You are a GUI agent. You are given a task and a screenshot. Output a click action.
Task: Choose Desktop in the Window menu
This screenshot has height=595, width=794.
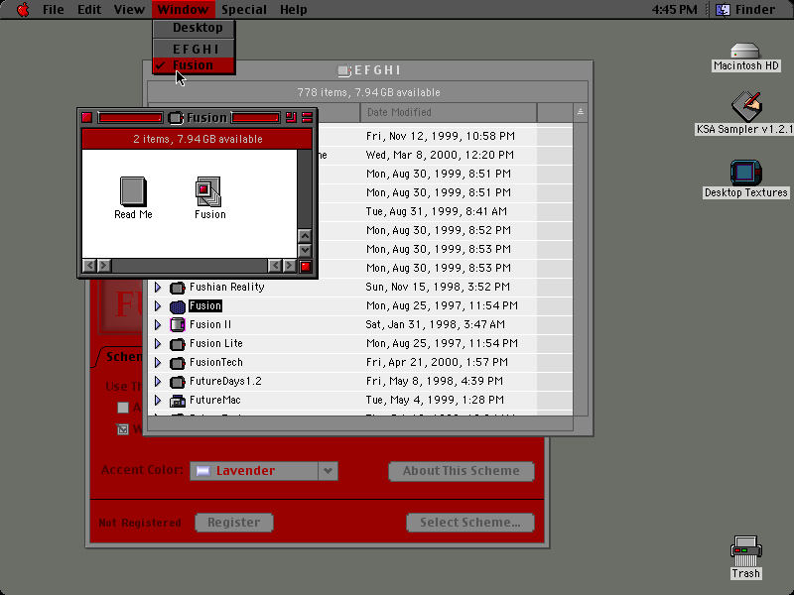click(x=194, y=28)
